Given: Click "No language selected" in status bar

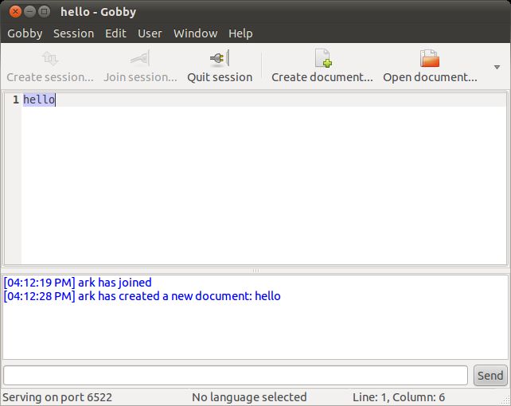Looking at the screenshot, I should click(249, 397).
